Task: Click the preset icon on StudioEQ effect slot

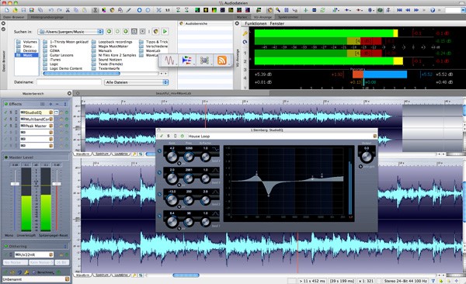Action: [x=50, y=113]
